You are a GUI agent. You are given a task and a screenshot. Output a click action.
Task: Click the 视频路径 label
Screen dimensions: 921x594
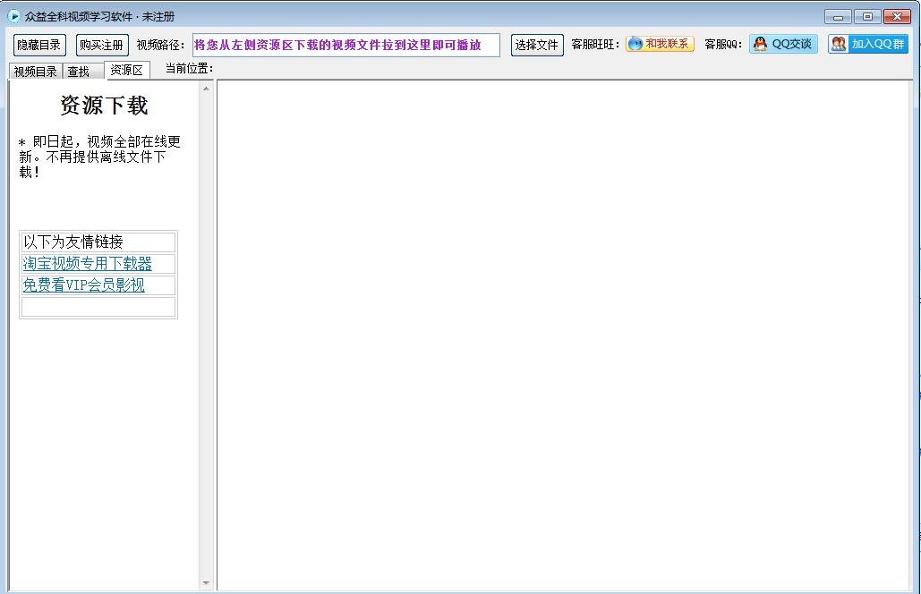[x=160, y=46]
